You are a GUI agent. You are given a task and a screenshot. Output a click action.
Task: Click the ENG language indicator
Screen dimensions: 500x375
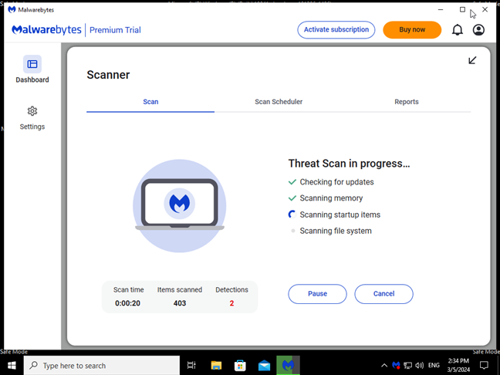click(x=434, y=366)
